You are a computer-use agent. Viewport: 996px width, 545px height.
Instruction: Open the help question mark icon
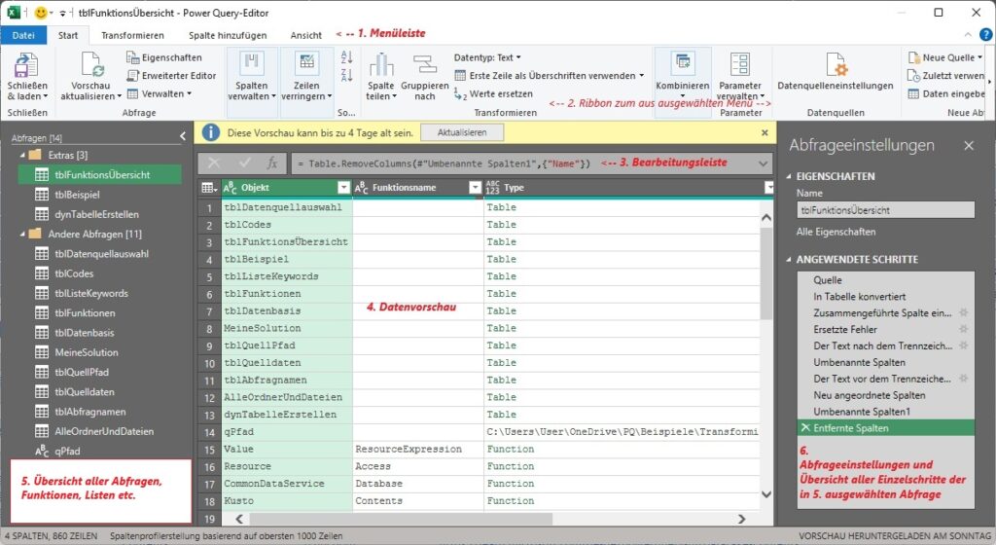[x=986, y=35]
